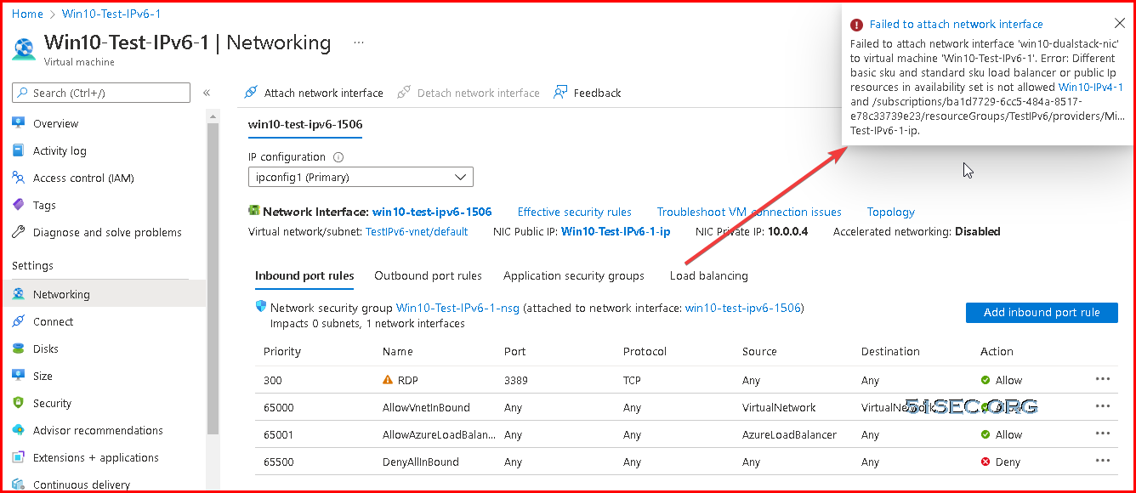Open Networking in the Settings menu

click(x=103, y=294)
